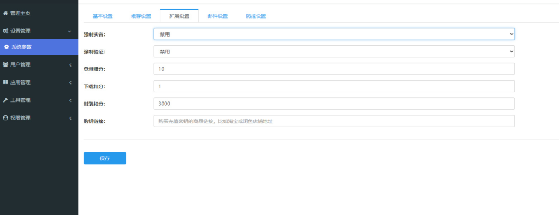Select the 扩展设置 tab

click(x=179, y=16)
